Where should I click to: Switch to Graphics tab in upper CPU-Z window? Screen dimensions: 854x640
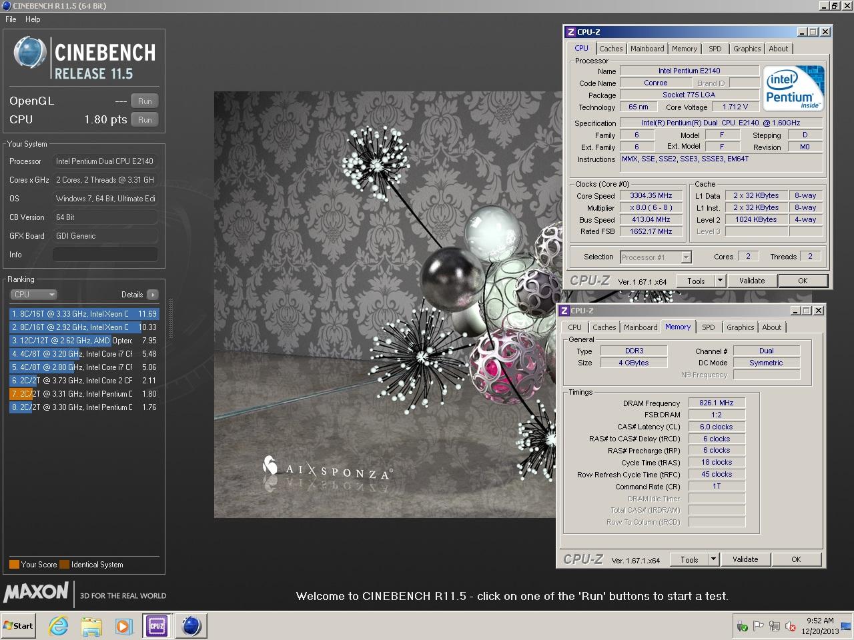click(747, 49)
